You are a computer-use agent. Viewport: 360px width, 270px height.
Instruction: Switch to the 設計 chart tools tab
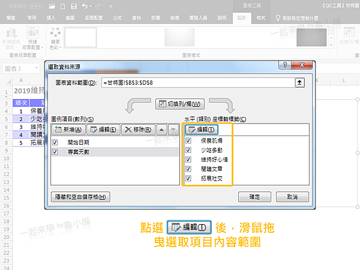pos(242,18)
